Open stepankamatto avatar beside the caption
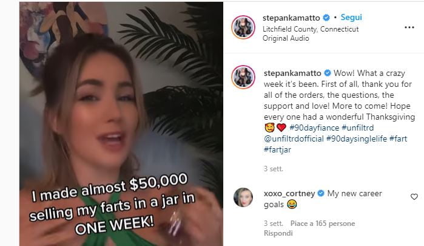 [243, 77]
